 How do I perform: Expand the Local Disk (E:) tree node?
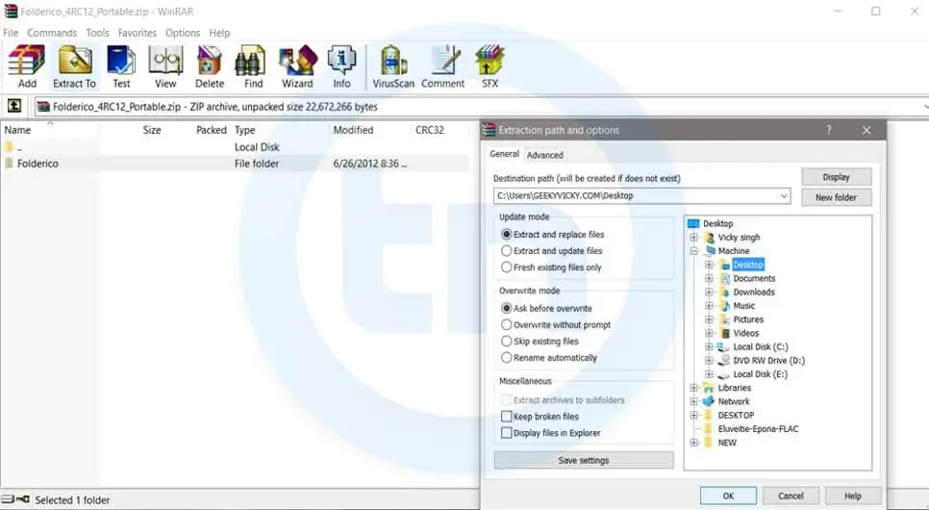point(709,374)
